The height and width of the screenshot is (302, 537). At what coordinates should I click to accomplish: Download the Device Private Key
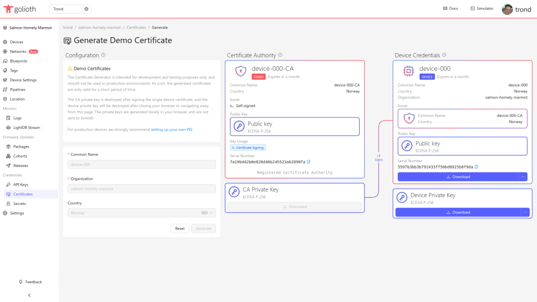pyautogui.click(x=458, y=212)
